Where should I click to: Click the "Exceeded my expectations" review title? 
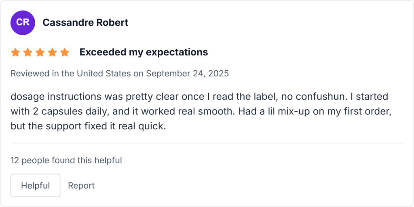[144, 52]
